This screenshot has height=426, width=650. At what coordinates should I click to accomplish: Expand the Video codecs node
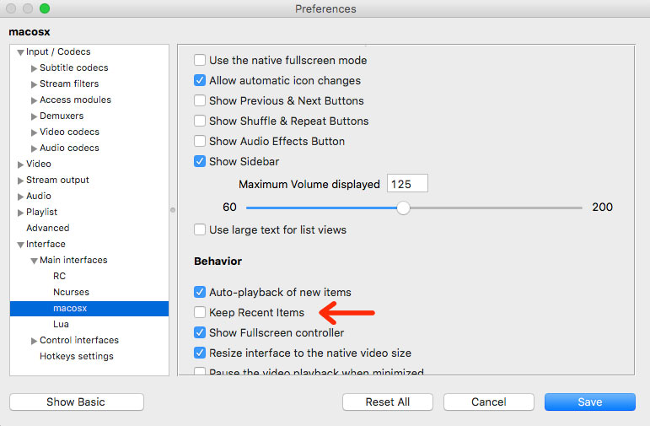pyautogui.click(x=34, y=132)
